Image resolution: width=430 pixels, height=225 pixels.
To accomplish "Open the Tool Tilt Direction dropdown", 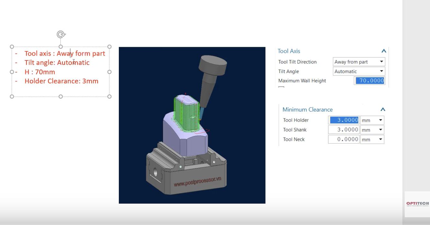I will [359, 62].
